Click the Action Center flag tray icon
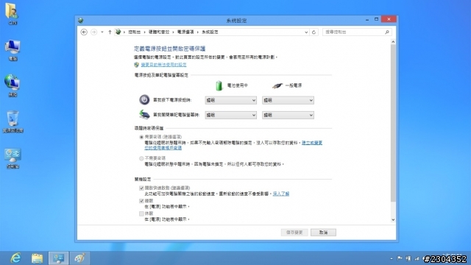This screenshot has width=471, height=265. point(400,258)
